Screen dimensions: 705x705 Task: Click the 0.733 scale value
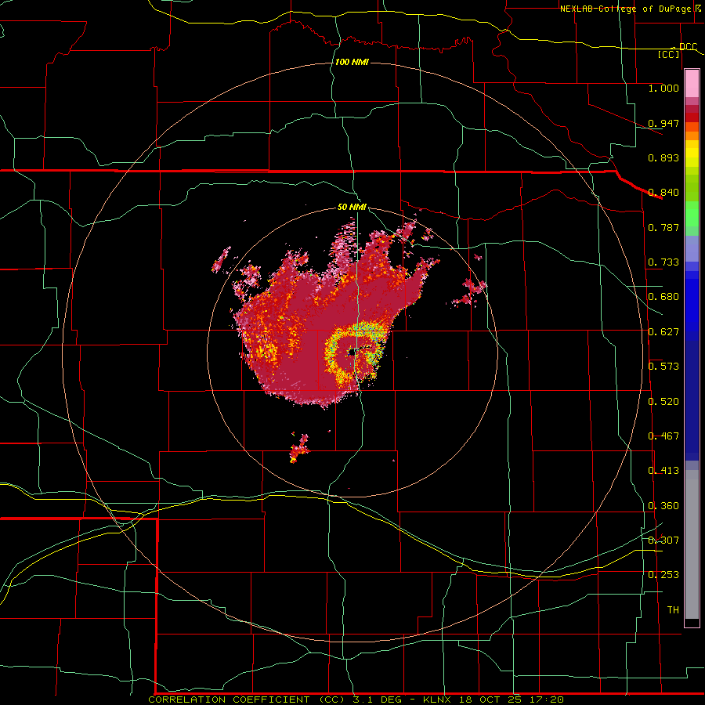click(x=663, y=262)
